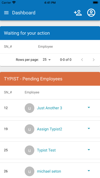Click avatar beside Assign Typist2

click(x=29, y=129)
